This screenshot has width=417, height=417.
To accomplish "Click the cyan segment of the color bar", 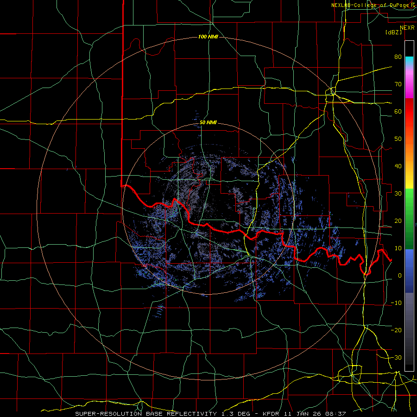I will click(409, 61).
